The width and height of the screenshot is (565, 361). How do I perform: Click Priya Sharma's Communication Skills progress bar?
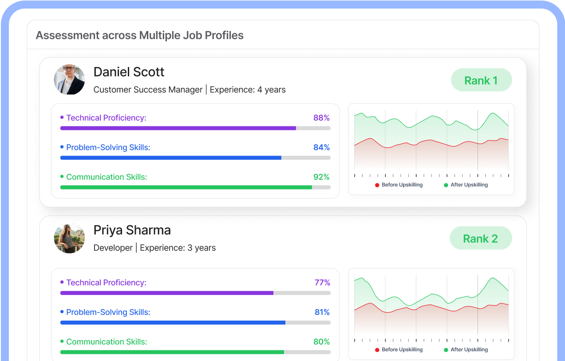point(195,352)
